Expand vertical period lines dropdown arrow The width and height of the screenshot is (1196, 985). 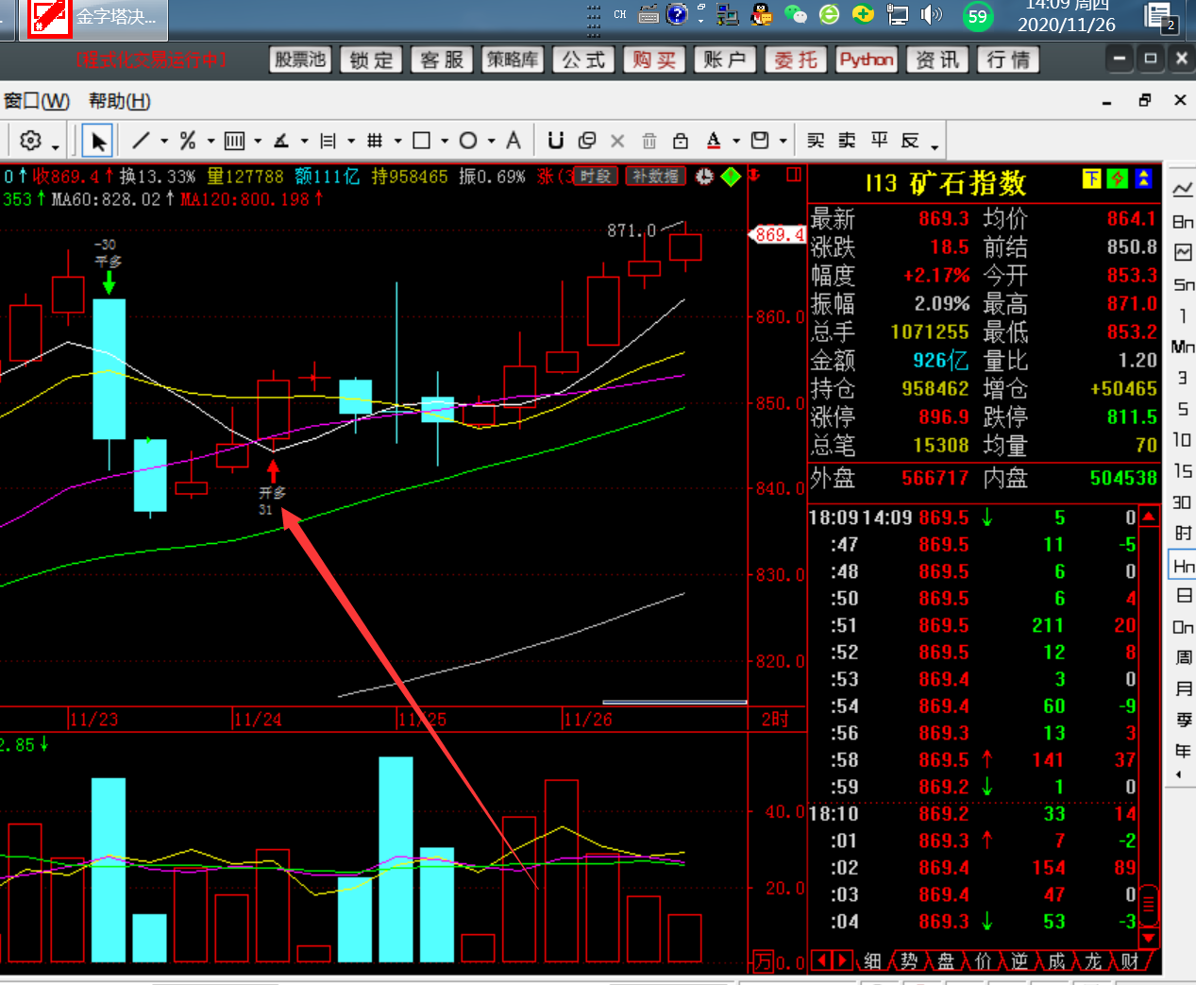coord(258,142)
